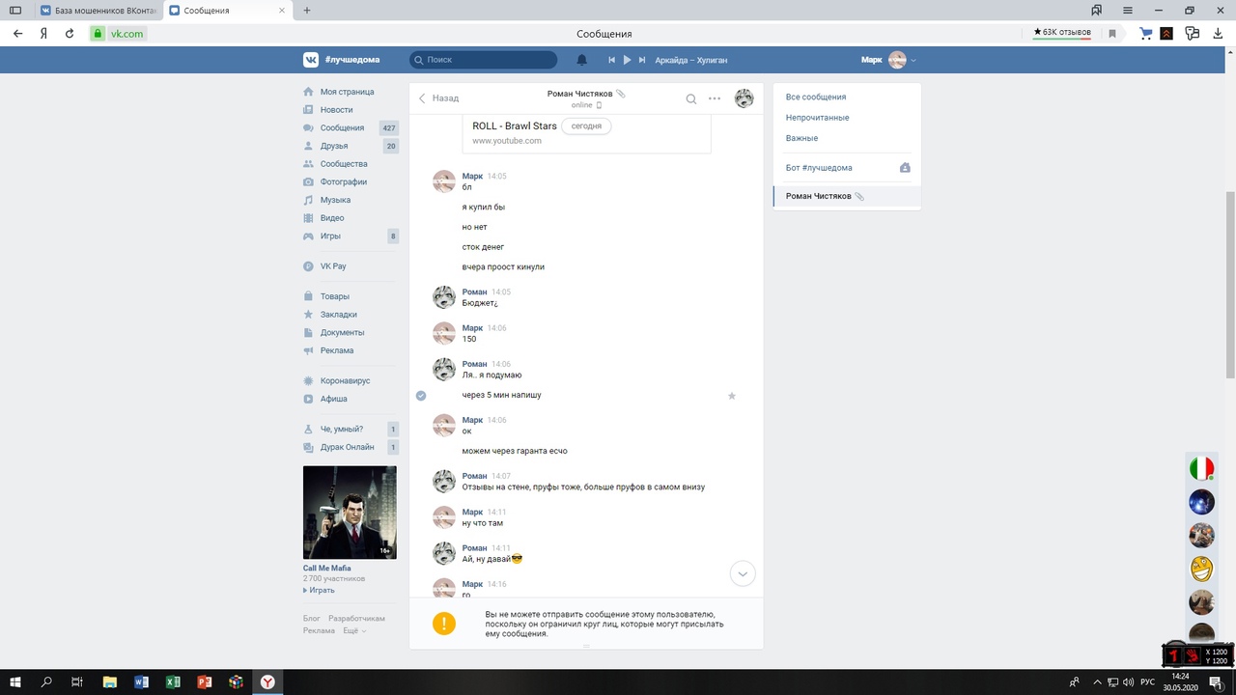Open Call Me Mafia game thumbnail
The image size is (1236, 695).
click(x=350, y=512)
